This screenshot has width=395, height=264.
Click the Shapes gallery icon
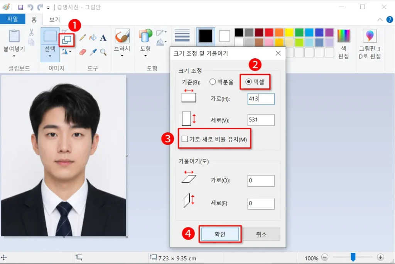tap(145, 36)
